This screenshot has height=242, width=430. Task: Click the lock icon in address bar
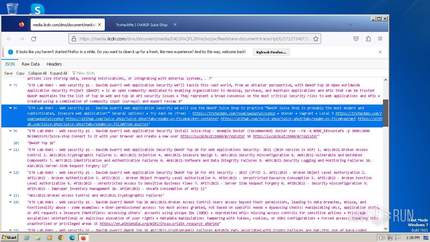(x=74, y=39)
